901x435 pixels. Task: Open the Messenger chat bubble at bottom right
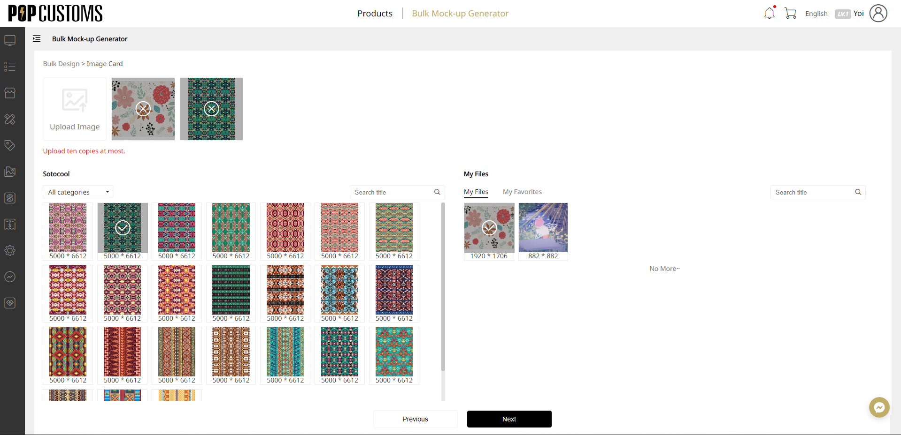[878, 407]
